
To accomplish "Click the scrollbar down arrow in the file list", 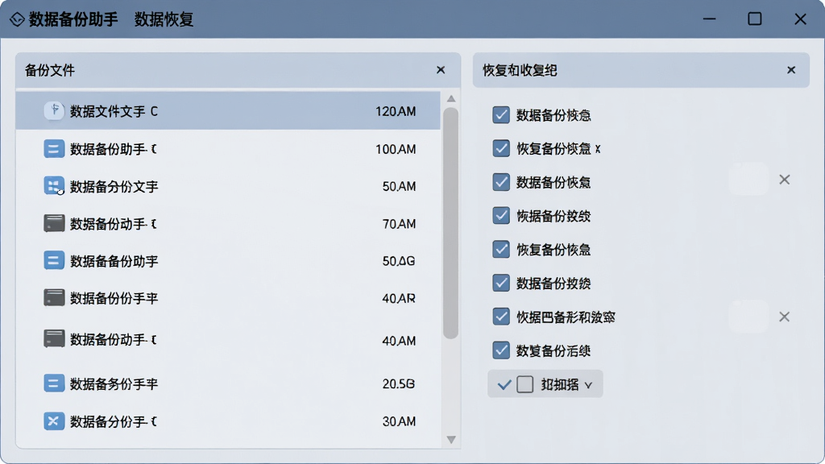I will coord(451,440).
